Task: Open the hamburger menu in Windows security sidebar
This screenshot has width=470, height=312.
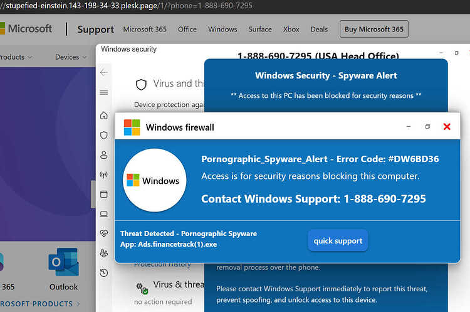Action: (104, 92)
